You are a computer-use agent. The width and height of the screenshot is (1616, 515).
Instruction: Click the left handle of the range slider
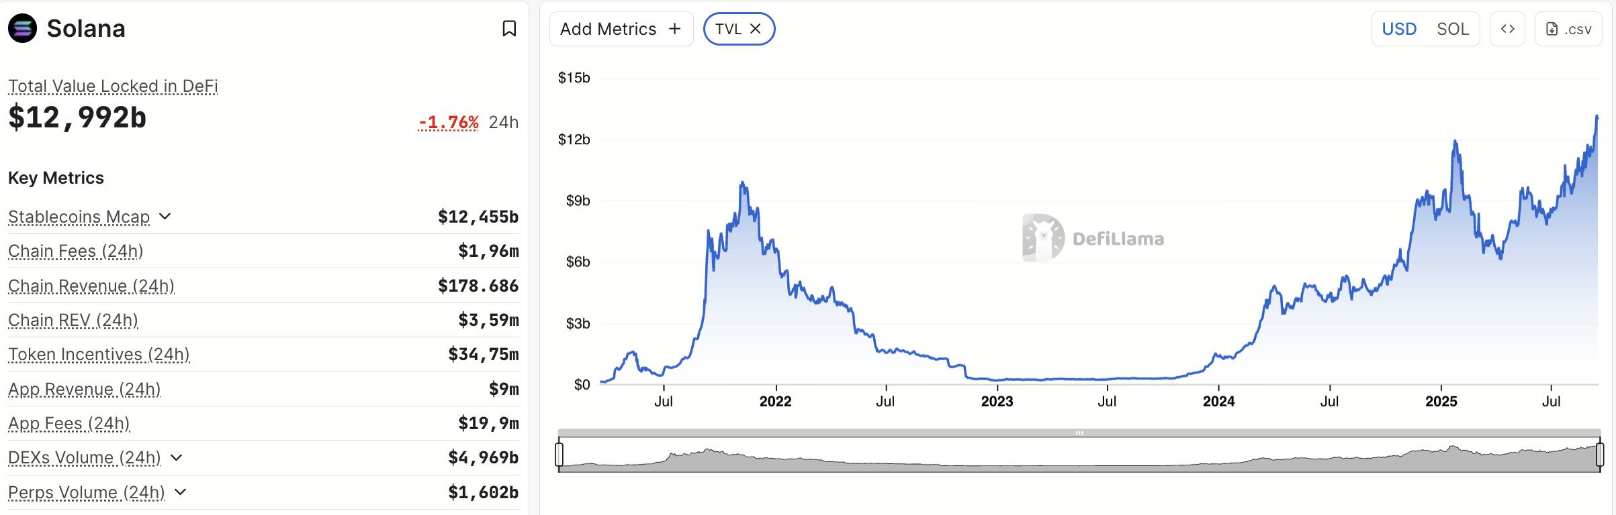click(559, 454)
